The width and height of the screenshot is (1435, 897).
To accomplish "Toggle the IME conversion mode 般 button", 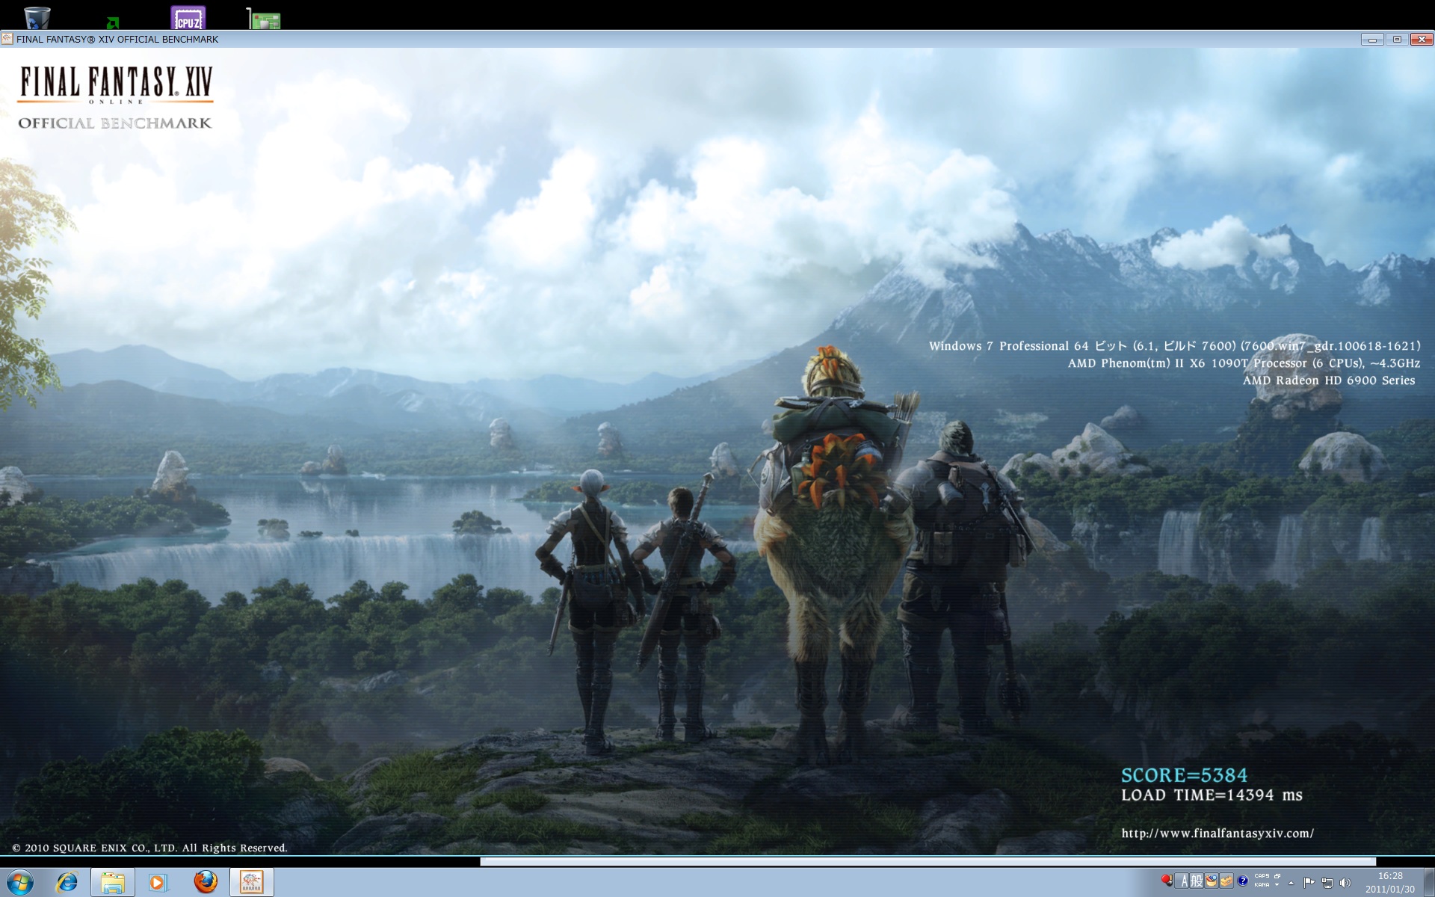I will 1197,881.
